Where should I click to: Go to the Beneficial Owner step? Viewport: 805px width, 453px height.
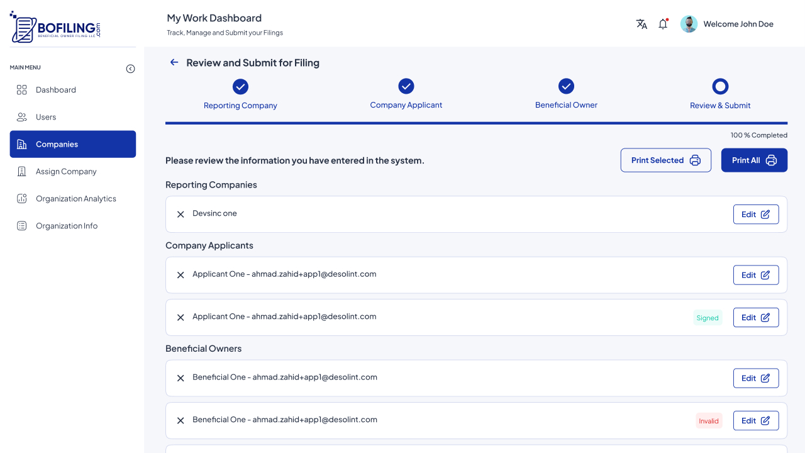point(566,86)
